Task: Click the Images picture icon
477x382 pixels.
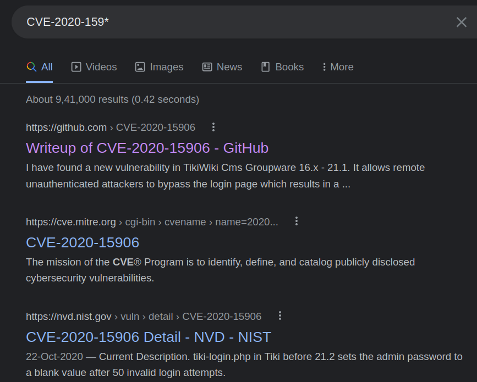Action: (x=140, y=67)
